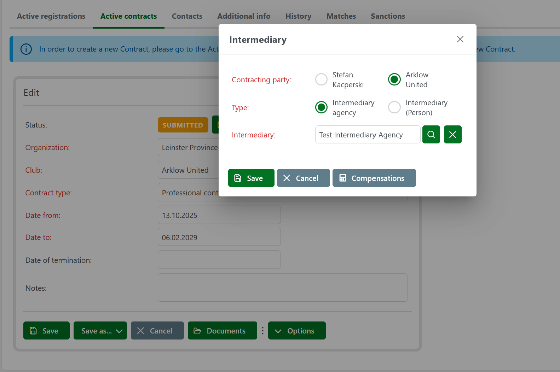Switch to the Active registrations tab
The height and width of the screenshot is (372, 560).
point(51,16)
